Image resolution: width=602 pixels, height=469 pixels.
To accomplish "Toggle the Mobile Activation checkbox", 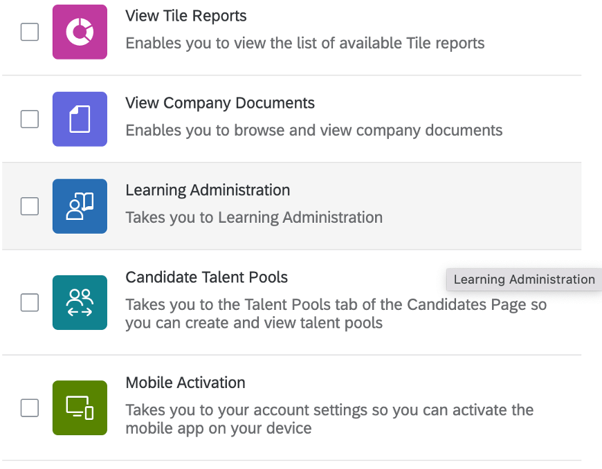I will [x=30, y=407].
